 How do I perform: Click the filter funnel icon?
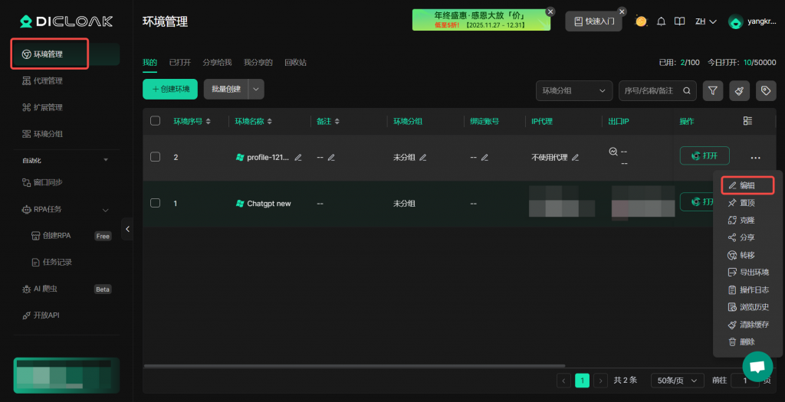(713, 90)
